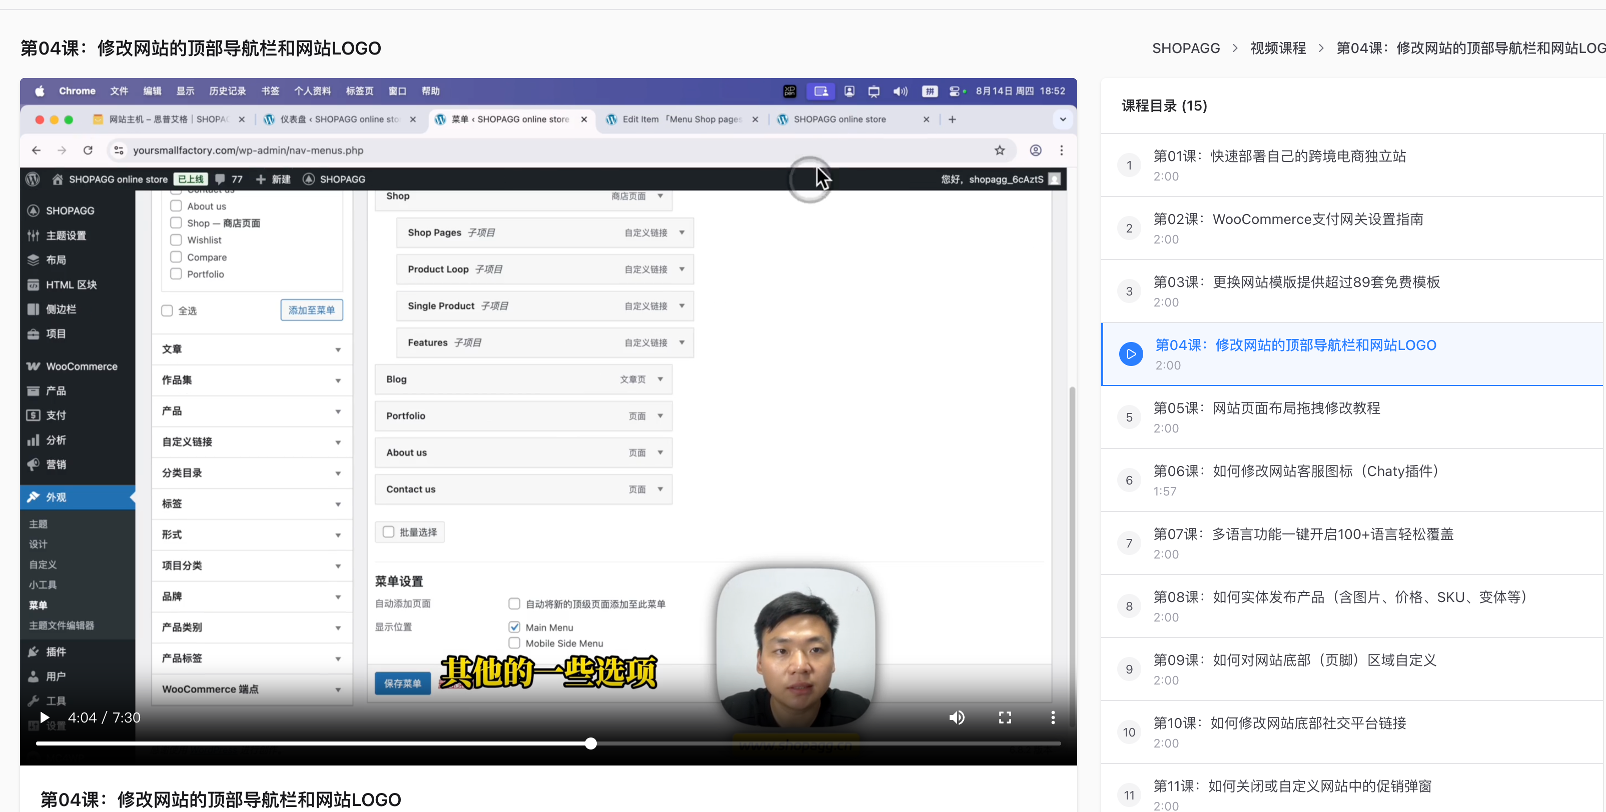Check the About us page checkbox

[176, 205]
